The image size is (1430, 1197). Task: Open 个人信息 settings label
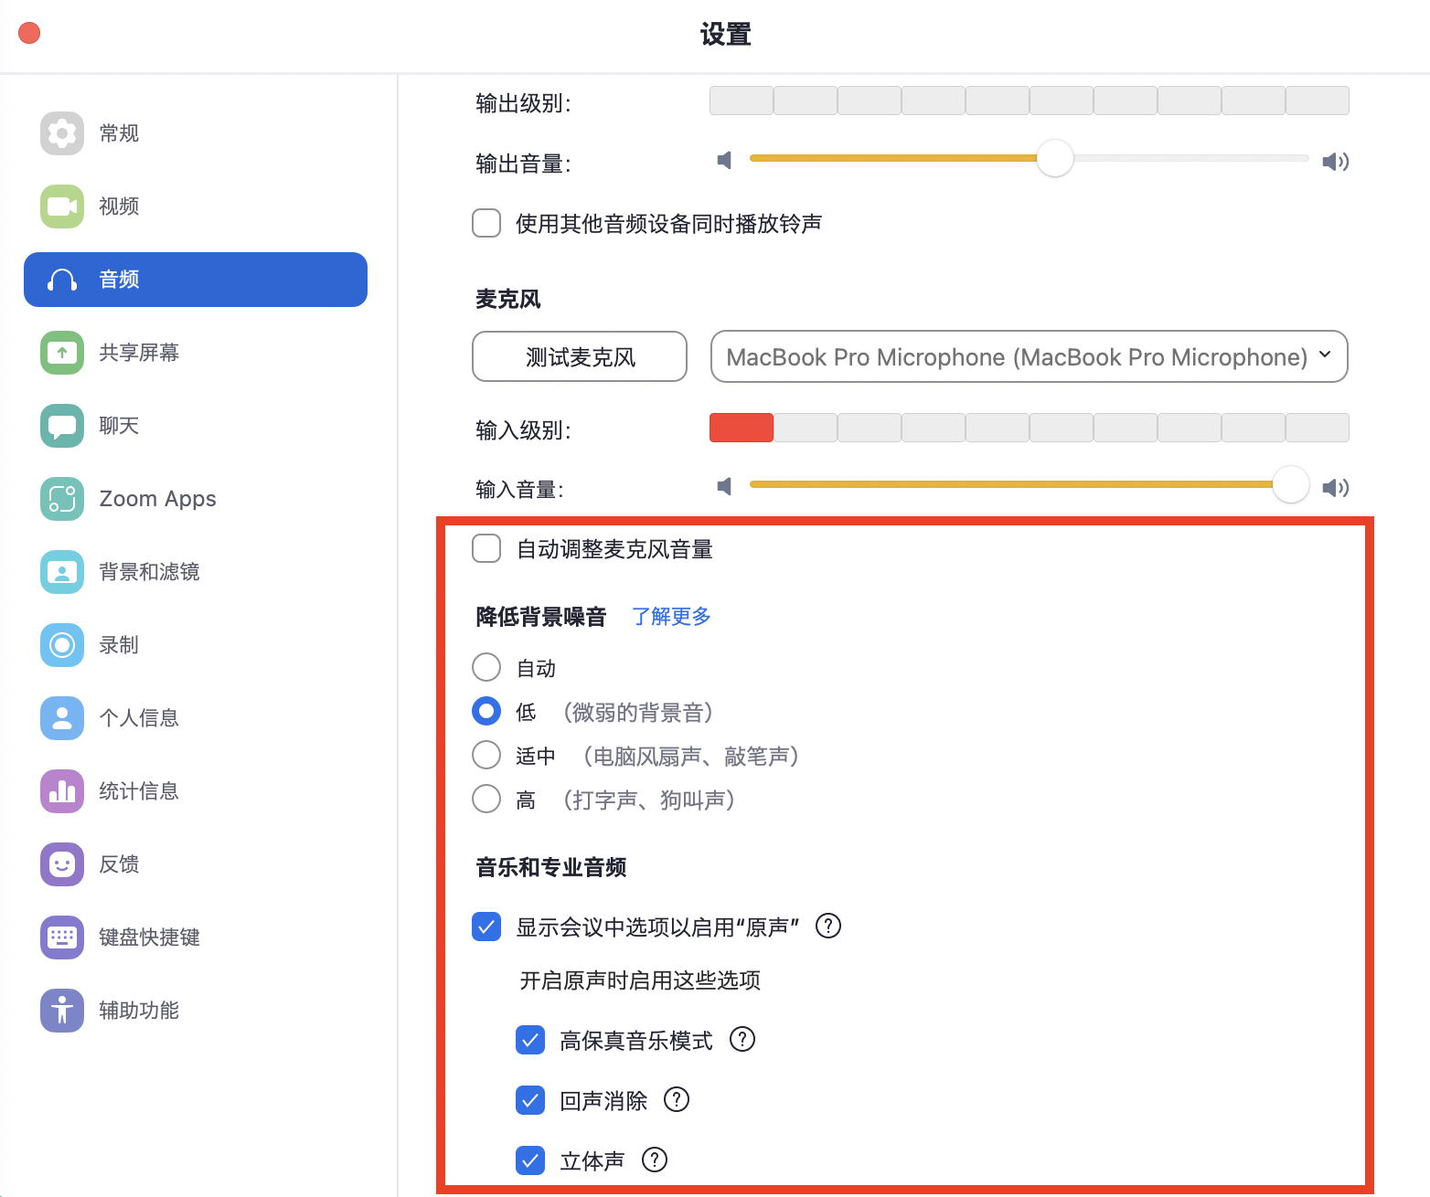(139, 718)
